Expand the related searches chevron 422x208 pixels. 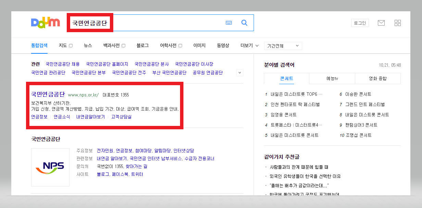click(240, 73)
